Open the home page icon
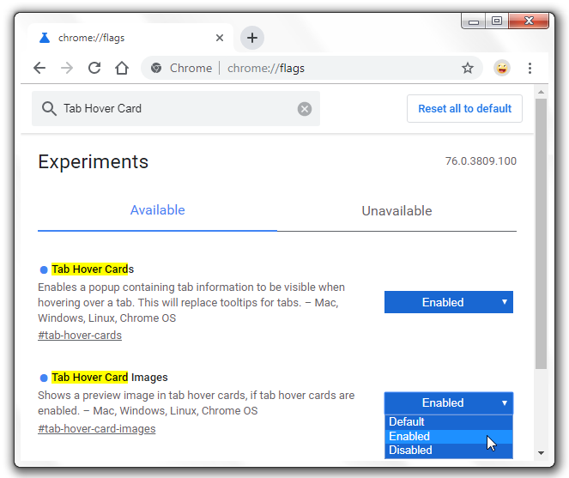This screenshot has width=569, height=478. click(122, 68)
